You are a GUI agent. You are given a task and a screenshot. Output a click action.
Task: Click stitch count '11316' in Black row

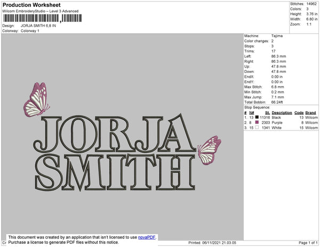[265, 118]
